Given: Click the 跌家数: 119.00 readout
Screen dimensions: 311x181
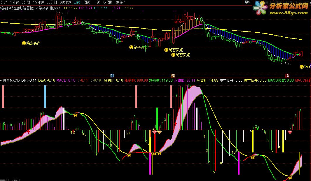Looking at the screenshot, I should 161,80.
